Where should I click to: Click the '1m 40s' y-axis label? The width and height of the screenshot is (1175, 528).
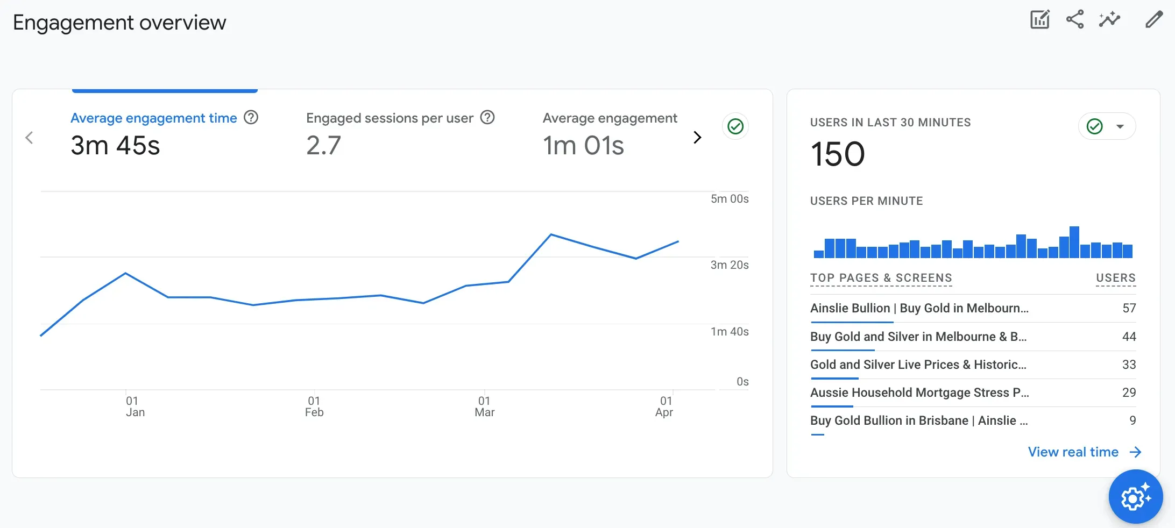point(730,332)
